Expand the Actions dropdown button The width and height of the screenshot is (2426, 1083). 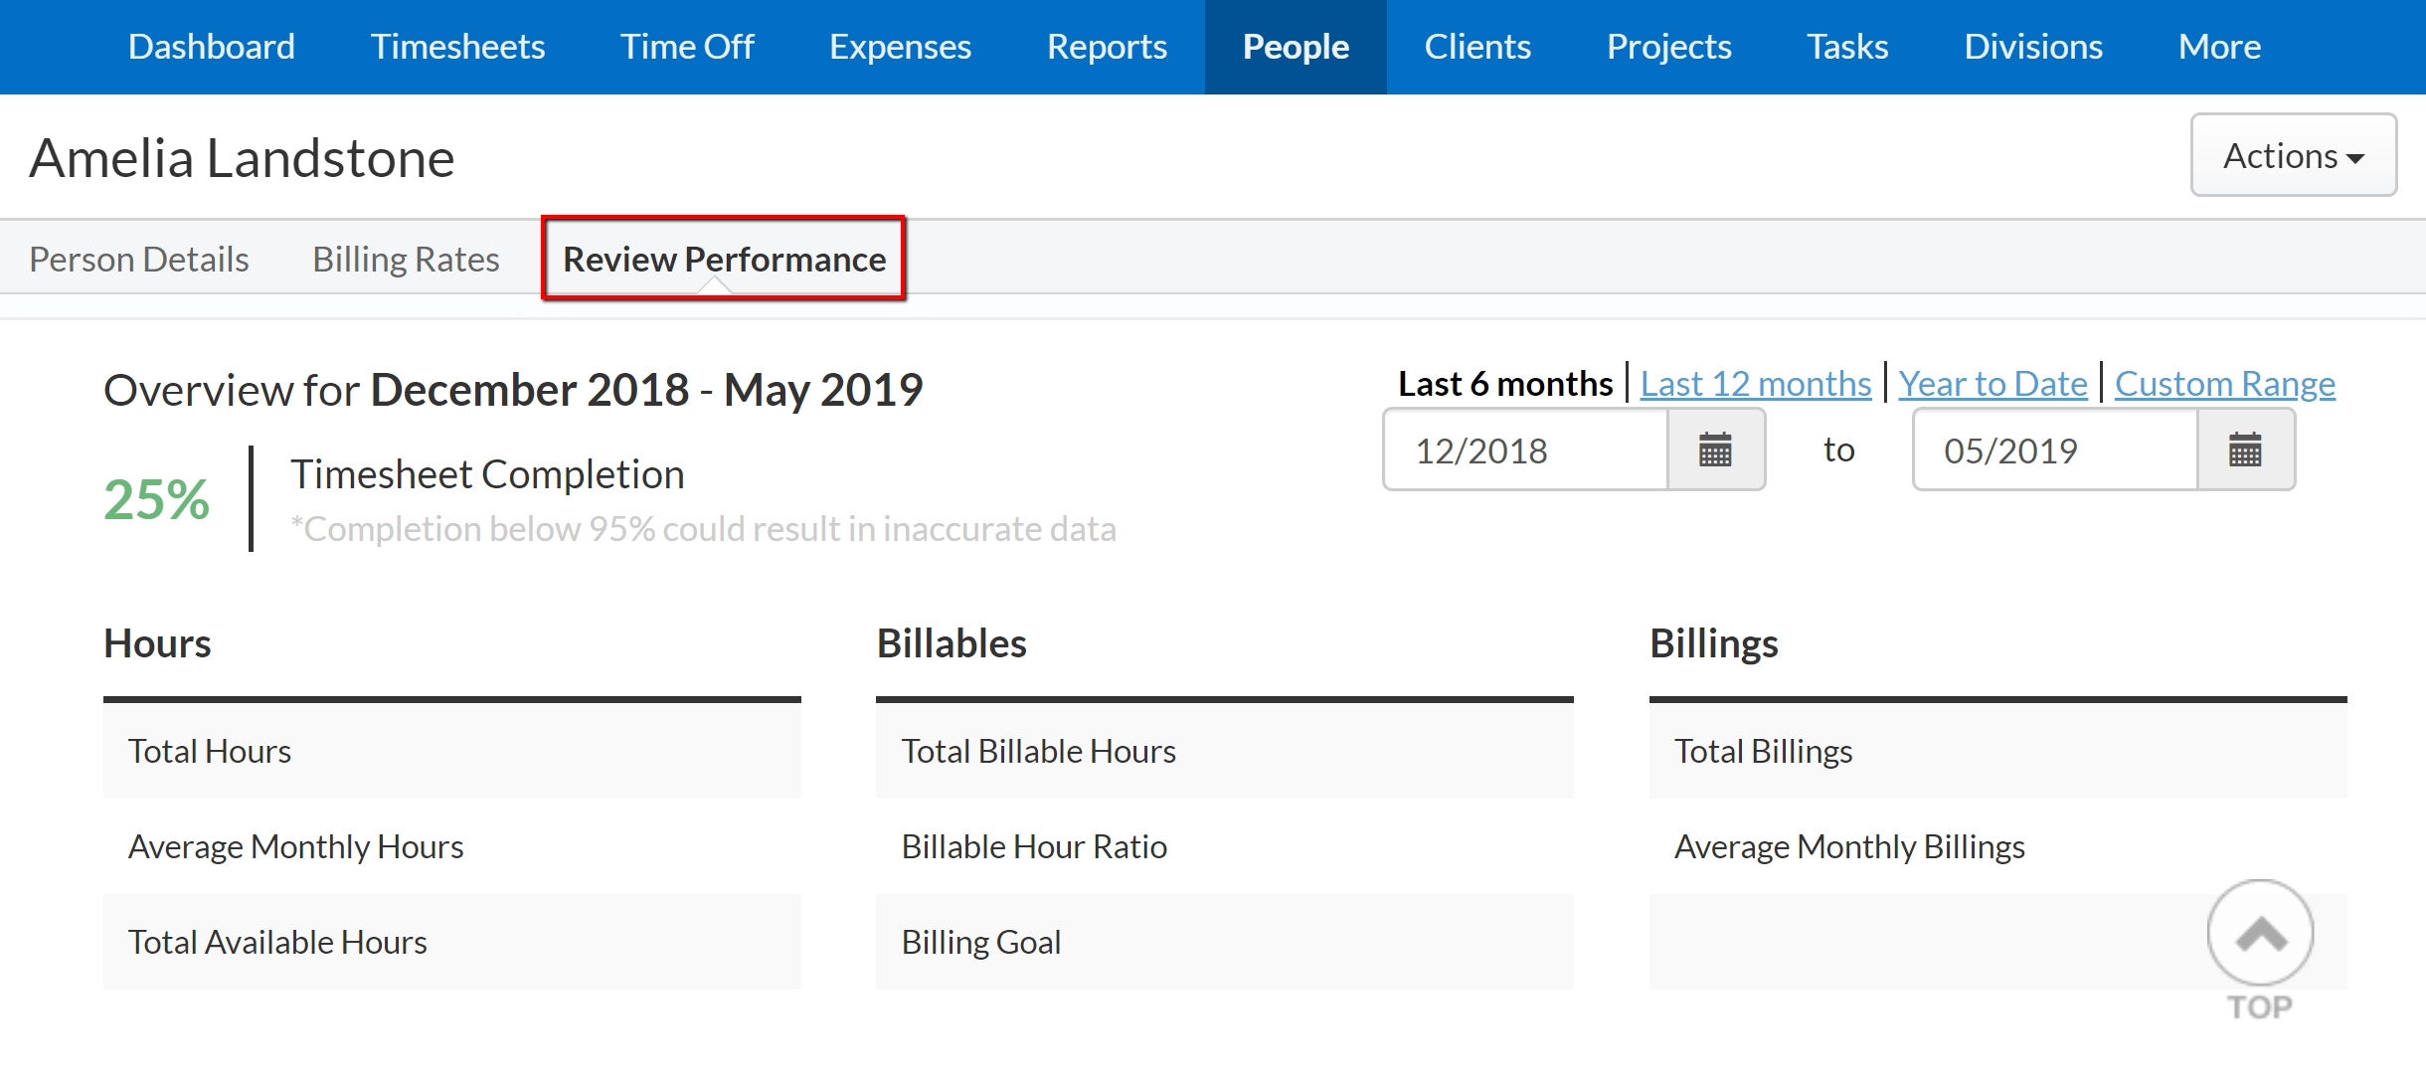click(2294, 155)
